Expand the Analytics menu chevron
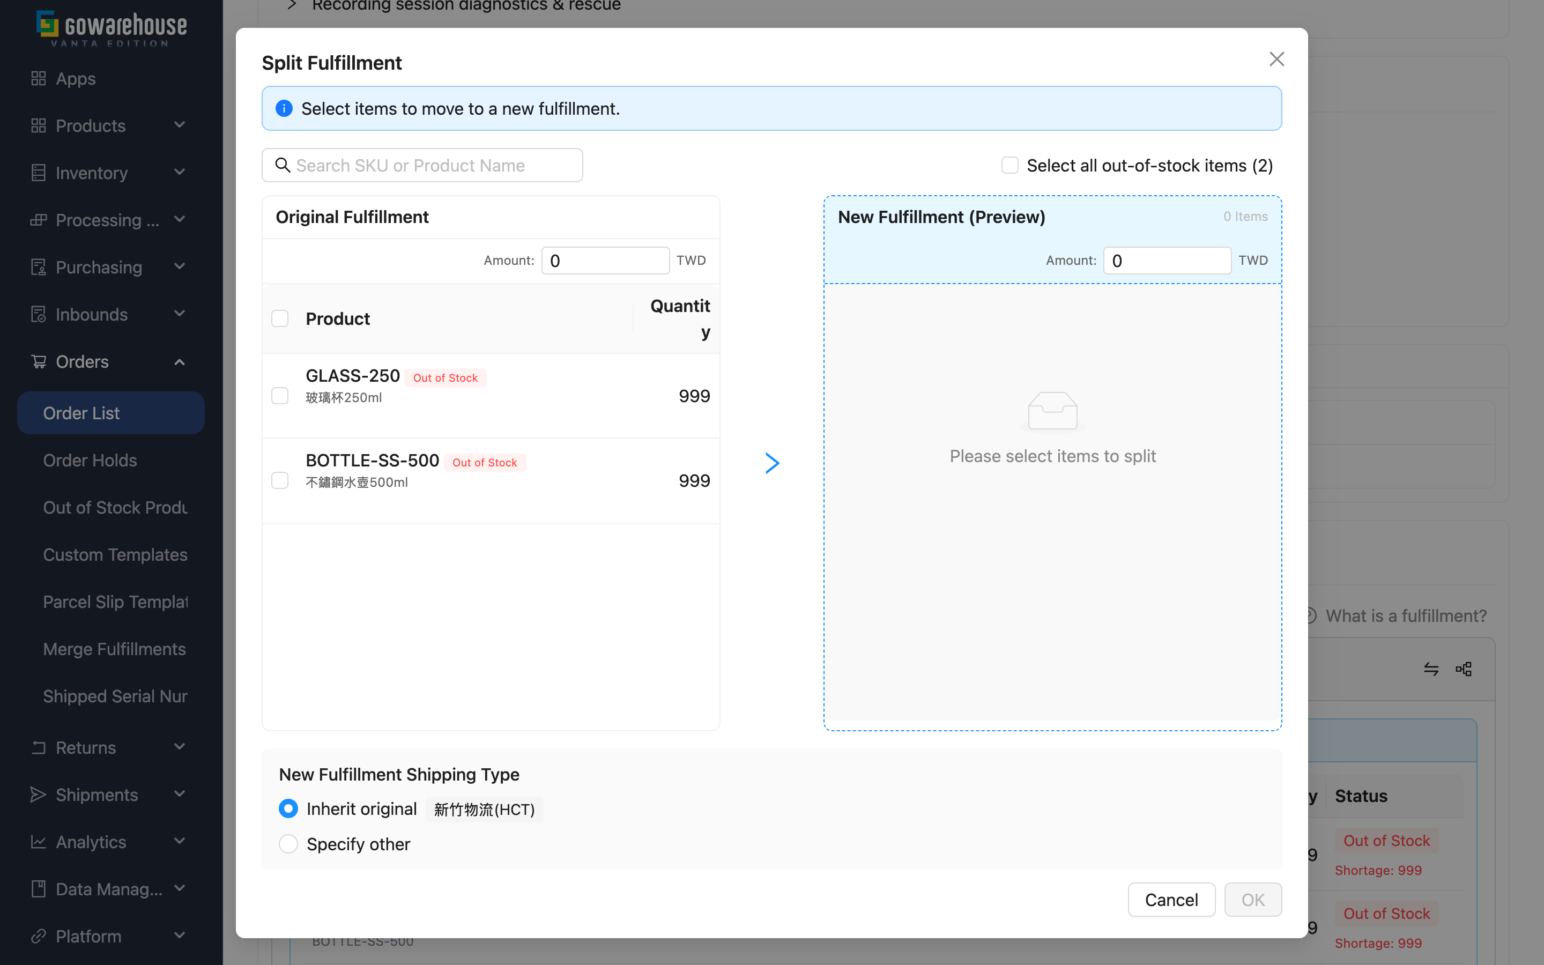The image size is (1544, 965). 180,841
